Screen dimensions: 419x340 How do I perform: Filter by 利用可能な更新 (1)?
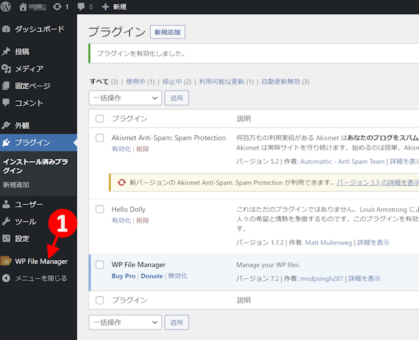(x=226, y=82)
